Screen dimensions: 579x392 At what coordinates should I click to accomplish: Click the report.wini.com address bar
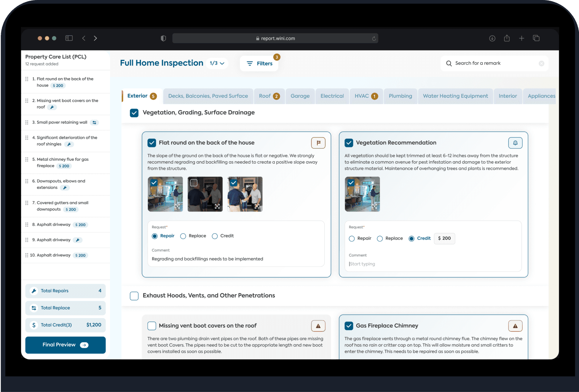[x=275, y=38]
